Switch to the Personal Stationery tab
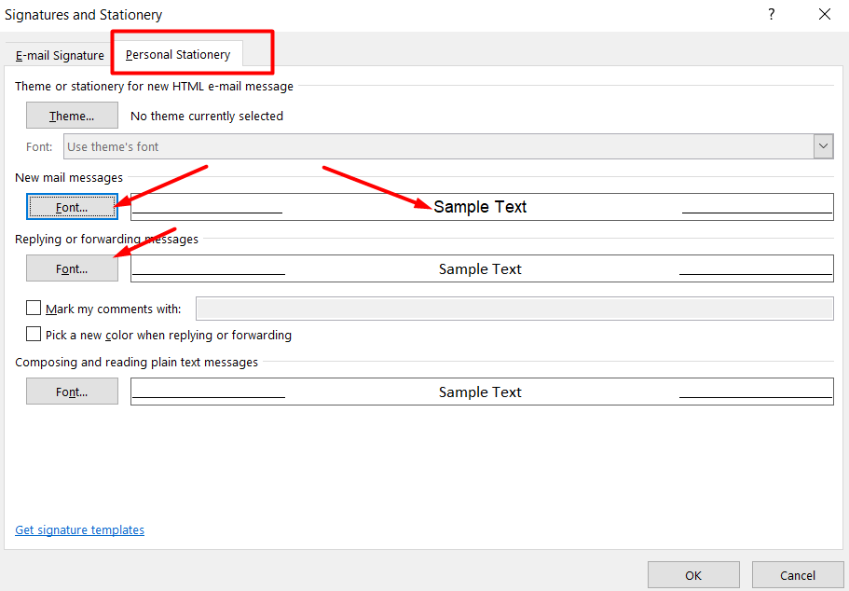 (177, 55)
